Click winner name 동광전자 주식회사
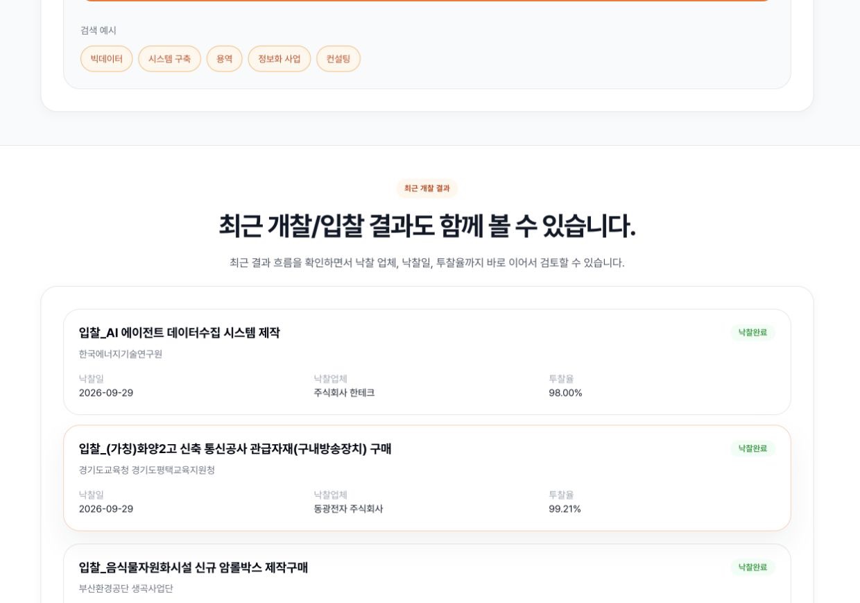860x603 pixels. point(348,509)
